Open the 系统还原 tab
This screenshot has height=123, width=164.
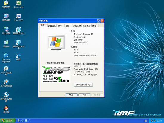77,26
